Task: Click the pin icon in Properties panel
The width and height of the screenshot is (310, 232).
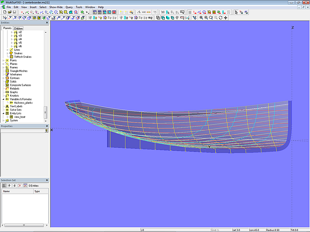Action: [46, 131]
